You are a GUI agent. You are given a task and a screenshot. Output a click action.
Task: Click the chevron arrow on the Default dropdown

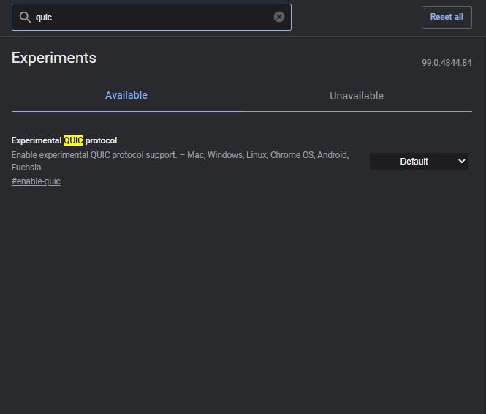[x=461, y=161]
